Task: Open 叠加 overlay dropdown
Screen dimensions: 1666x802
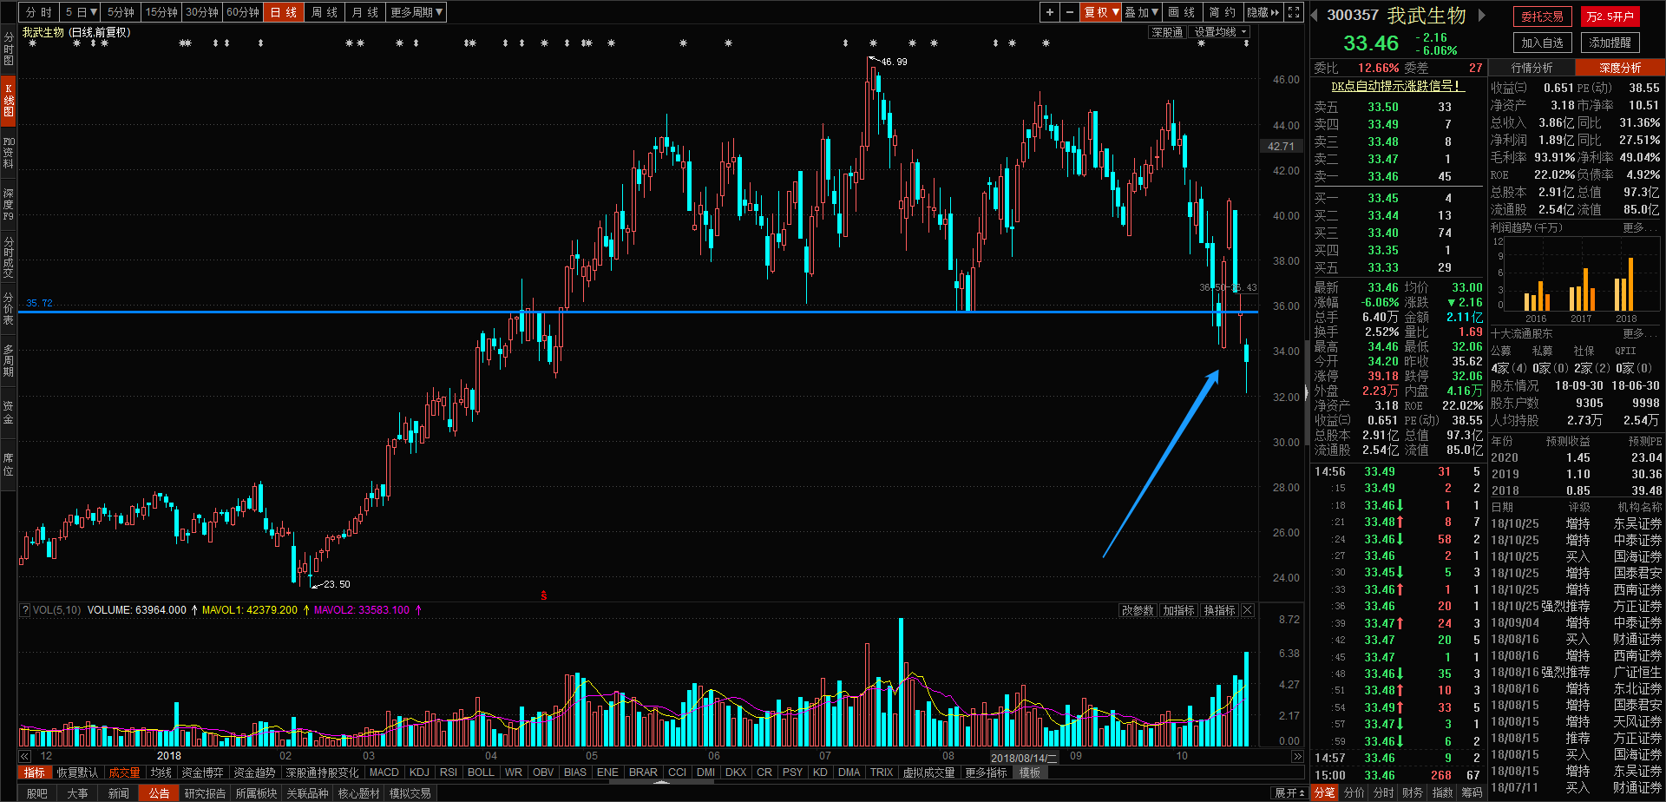Action: point(1142,12)
